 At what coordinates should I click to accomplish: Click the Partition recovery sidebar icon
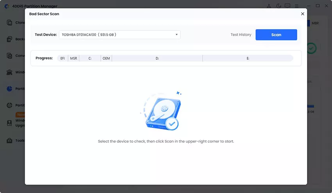point(9,105)
